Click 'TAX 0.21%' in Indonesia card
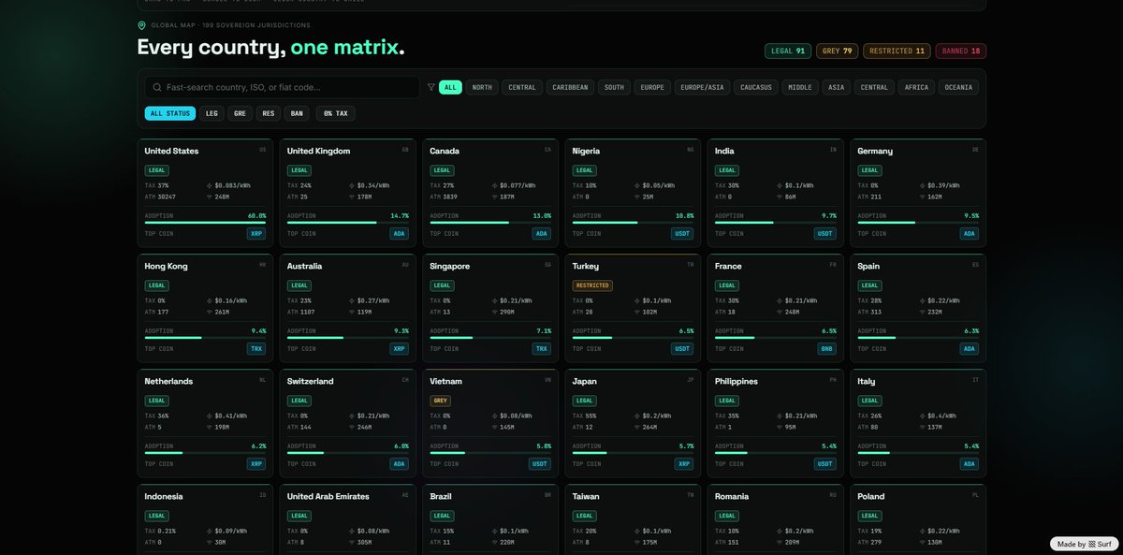 point(161,531)
